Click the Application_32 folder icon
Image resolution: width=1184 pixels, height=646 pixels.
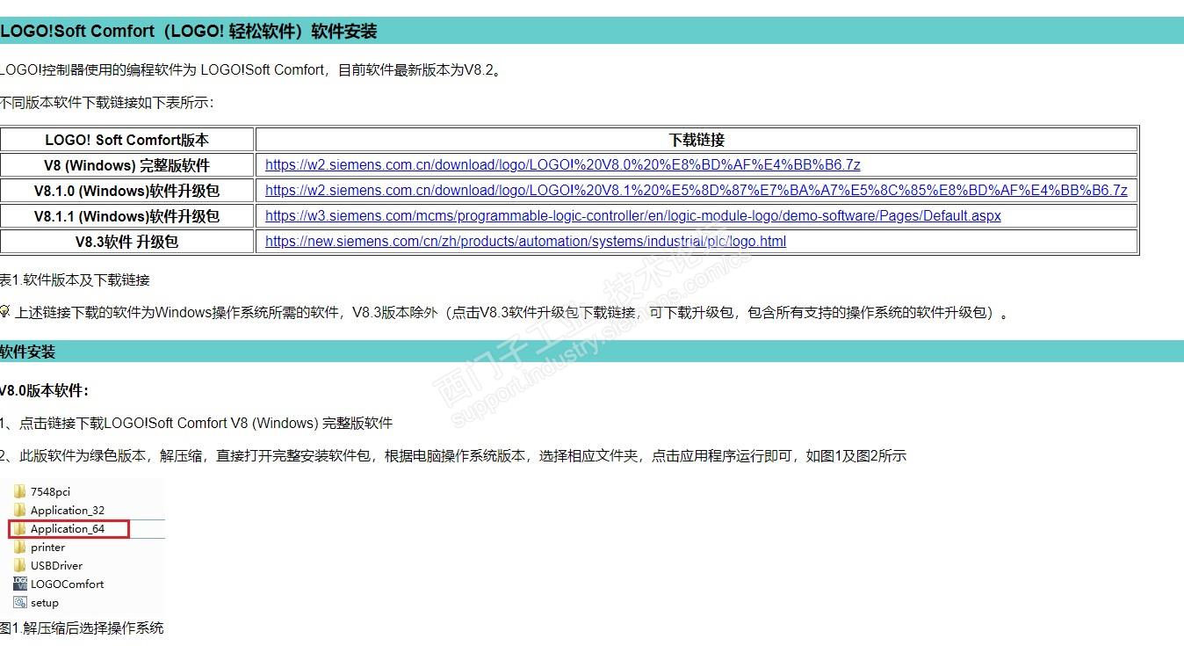tap(19, 510)
